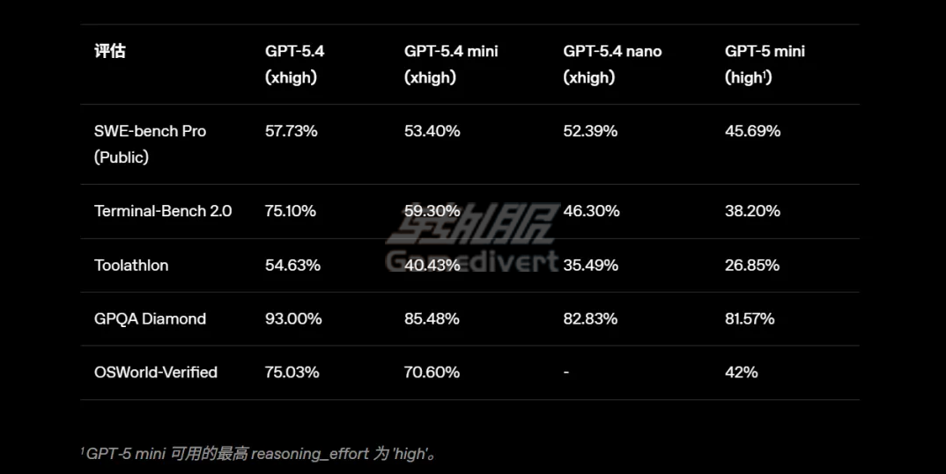
Task: Click the 57.73% SWE-bench score cell
Action: [x=292, y=131]
